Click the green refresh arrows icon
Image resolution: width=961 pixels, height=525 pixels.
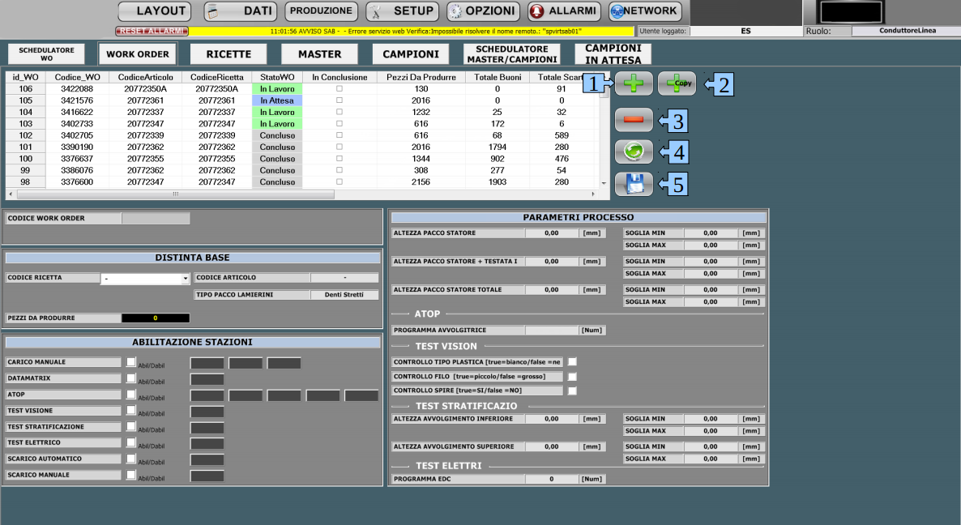634,152
